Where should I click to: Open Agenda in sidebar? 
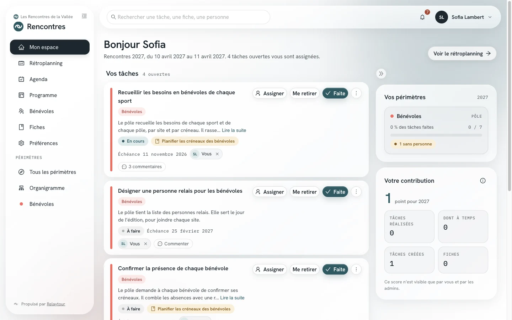(x=50, y=79)
